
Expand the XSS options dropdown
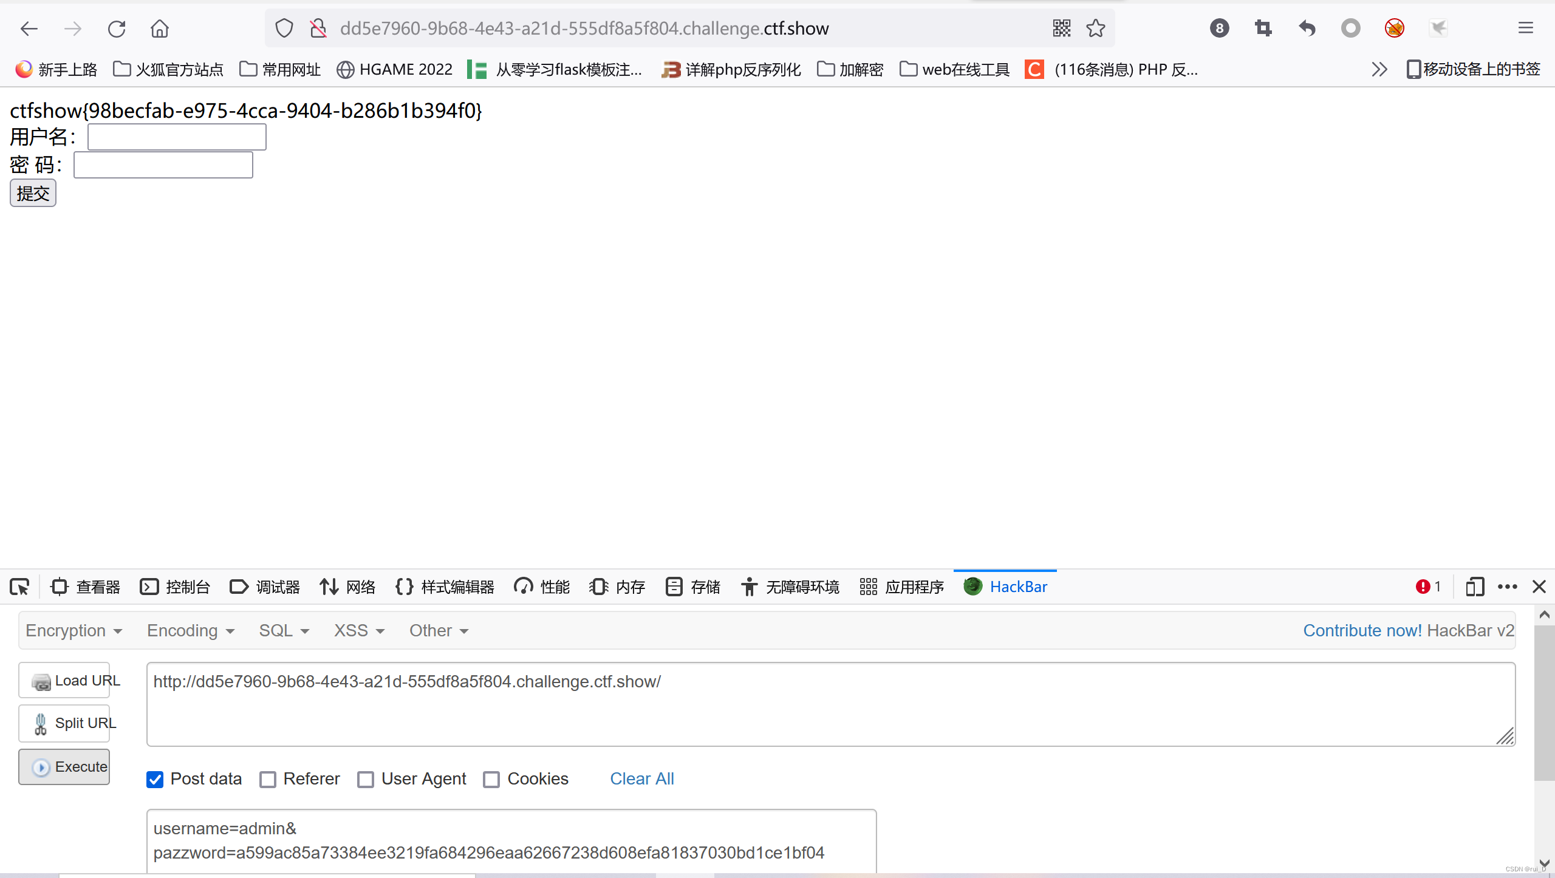(358, 630)
